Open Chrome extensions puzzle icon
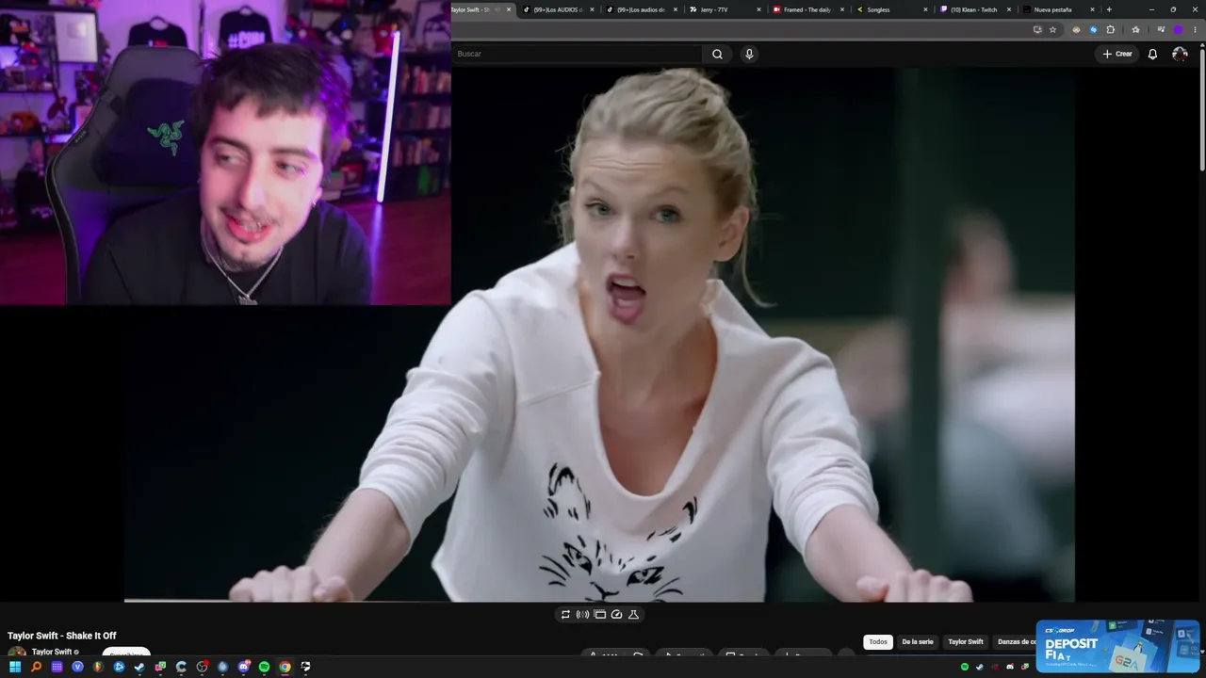The width and height of the screenshot is (1206, 678). [1110, 29]
